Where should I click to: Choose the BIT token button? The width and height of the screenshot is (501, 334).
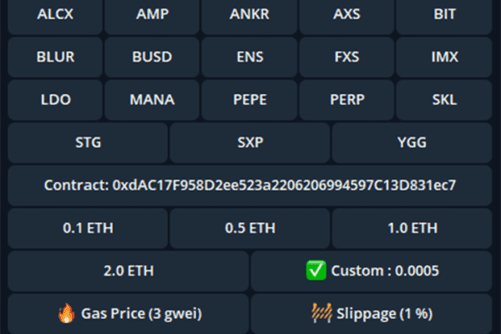point(444,15)
